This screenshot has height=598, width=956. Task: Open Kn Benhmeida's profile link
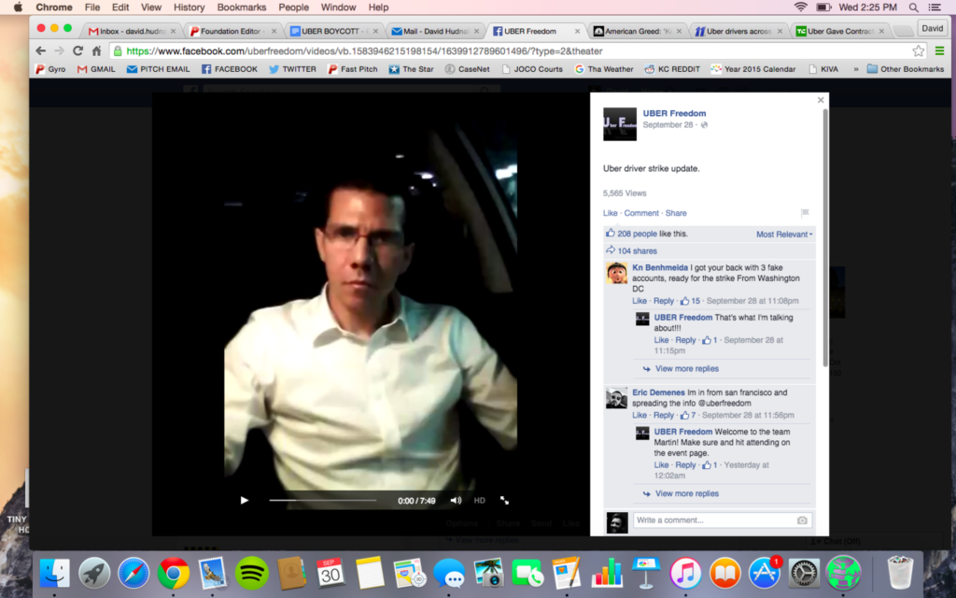(660, 268)
